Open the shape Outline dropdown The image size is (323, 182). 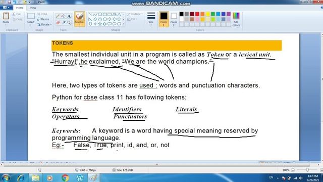[135, 14]
